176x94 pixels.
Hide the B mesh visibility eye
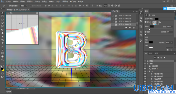(x=145, y=71)
